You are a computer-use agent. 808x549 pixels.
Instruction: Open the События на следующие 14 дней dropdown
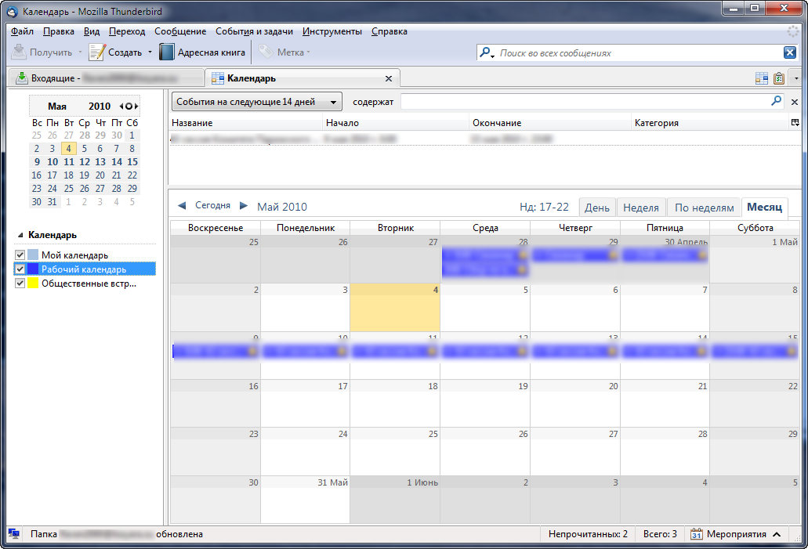[x=256, y=102]
